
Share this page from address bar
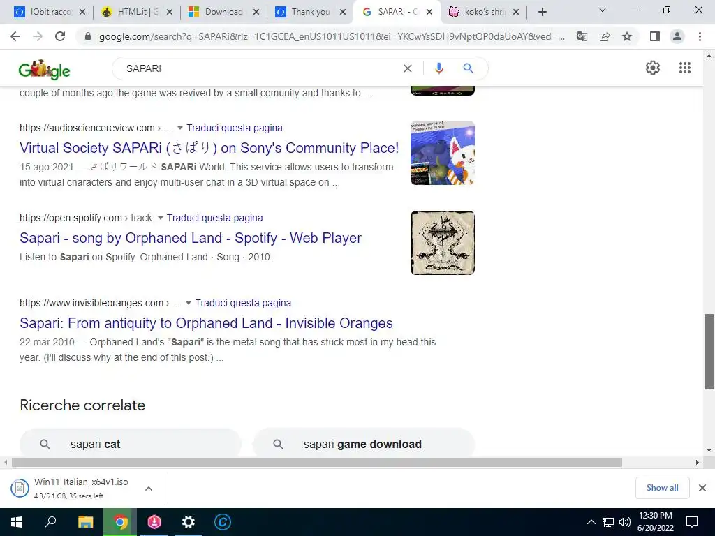click(x=605, y=36)
